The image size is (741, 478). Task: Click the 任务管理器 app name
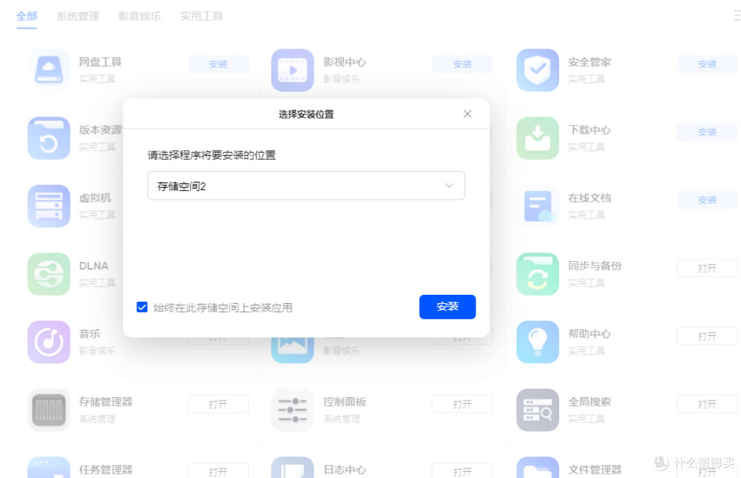106,470
